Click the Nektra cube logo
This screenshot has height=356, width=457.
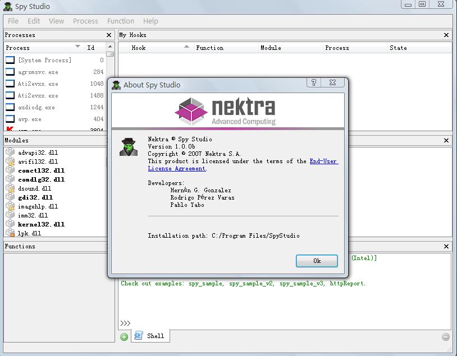(x=191, y=112)
